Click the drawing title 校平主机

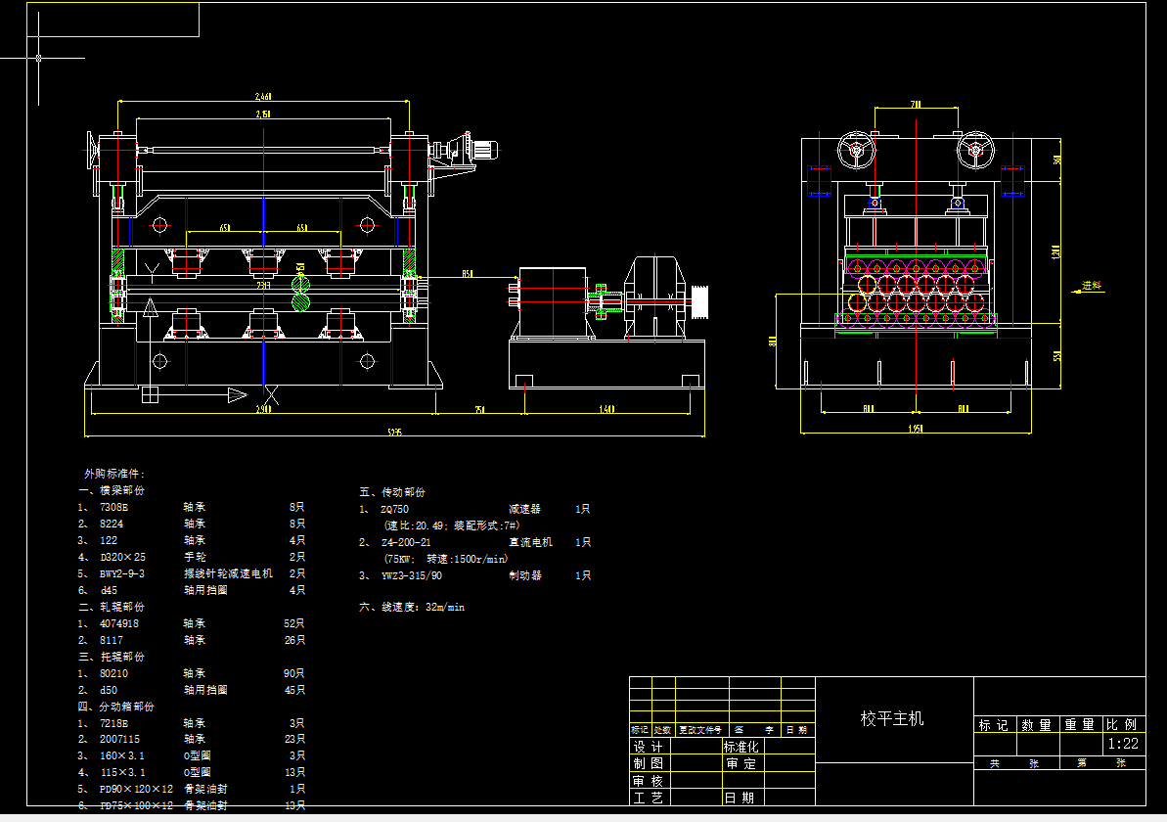point(891,718)
